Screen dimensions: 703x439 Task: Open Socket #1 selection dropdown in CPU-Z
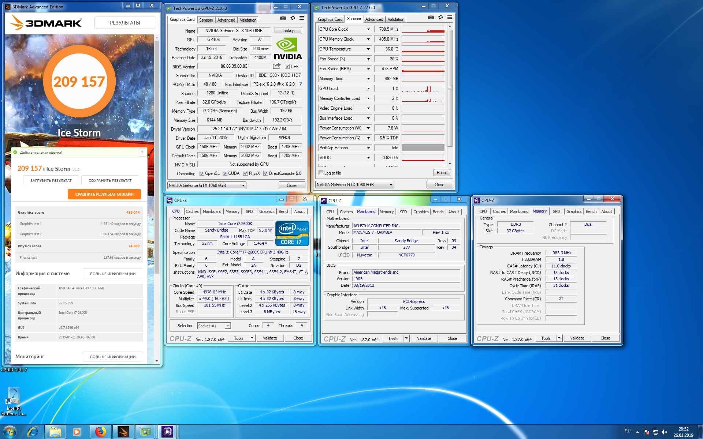[214, 326]
